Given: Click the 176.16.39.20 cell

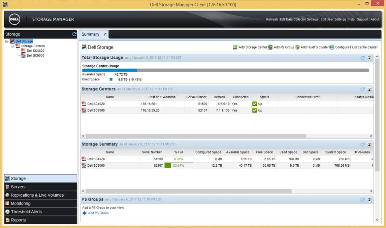Looking at the screenshot, I should point(162,110).
